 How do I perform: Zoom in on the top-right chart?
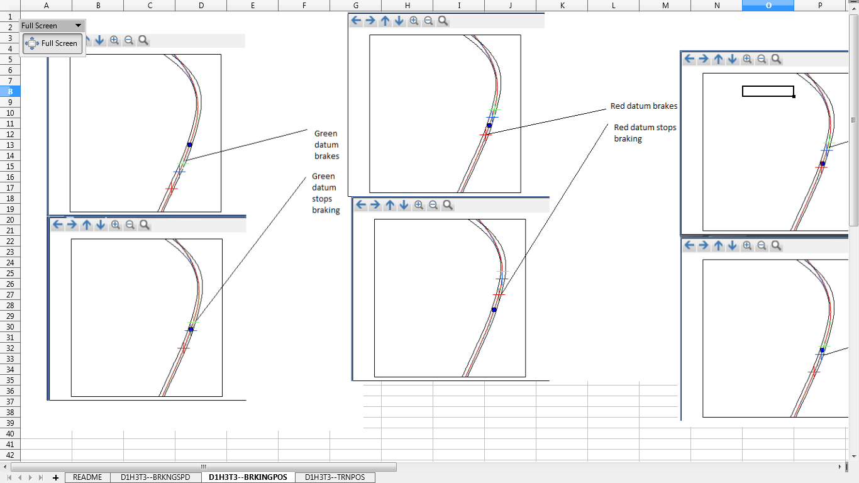coord(747,59)
